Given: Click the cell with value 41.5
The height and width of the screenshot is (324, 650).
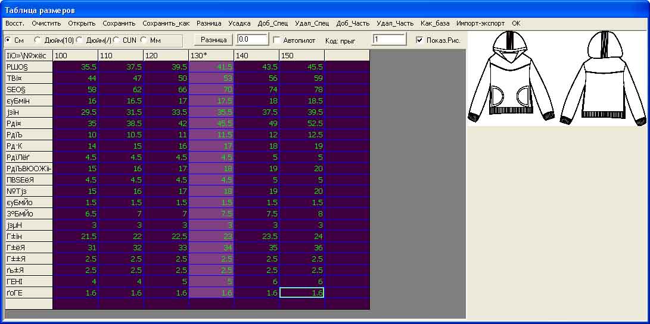Looking at the screenshot, I should 211,67.
